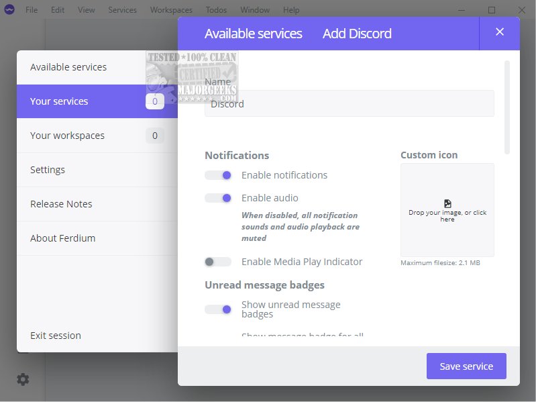
Task: Click the image upload icon in Custom icon
Action: click(x=447, y=203)
